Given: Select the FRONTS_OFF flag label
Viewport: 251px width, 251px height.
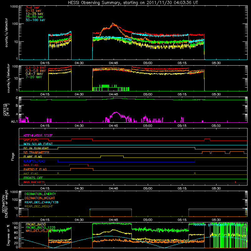Looking at the screenshot, I should click(x=33, y=178).
